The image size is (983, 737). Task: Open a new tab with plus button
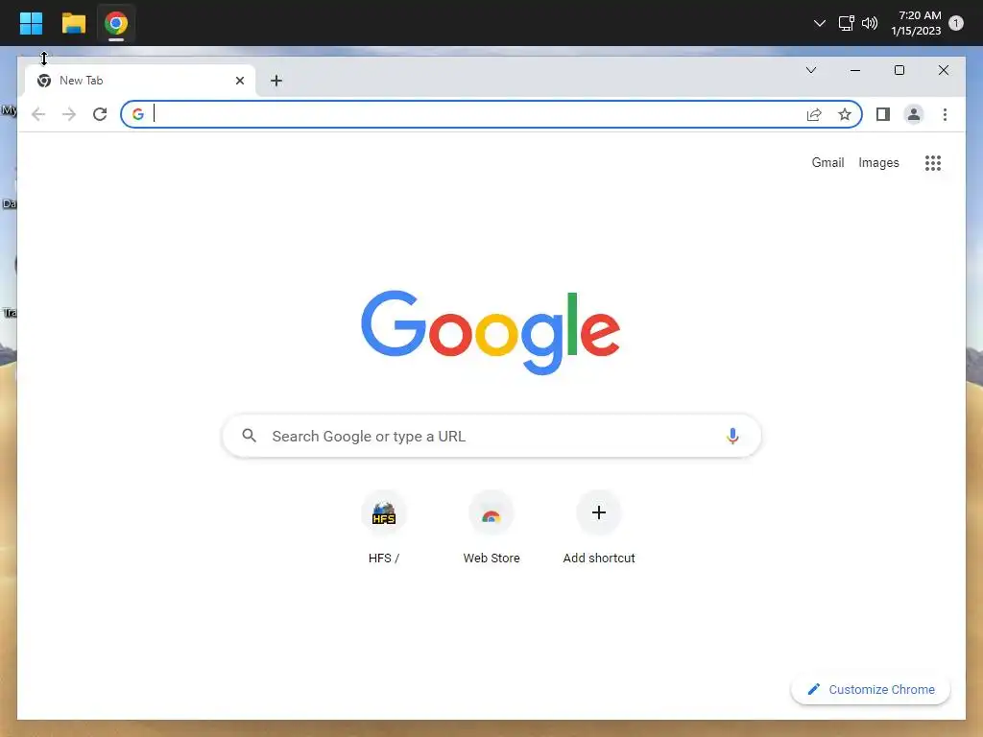tap(276, 81)
